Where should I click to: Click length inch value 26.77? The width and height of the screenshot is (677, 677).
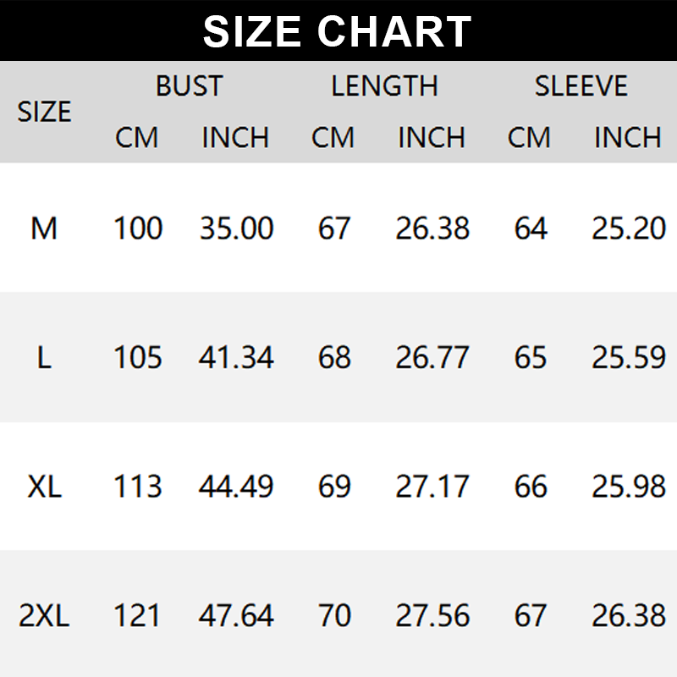pyautogui.click(x=432, y=358)
